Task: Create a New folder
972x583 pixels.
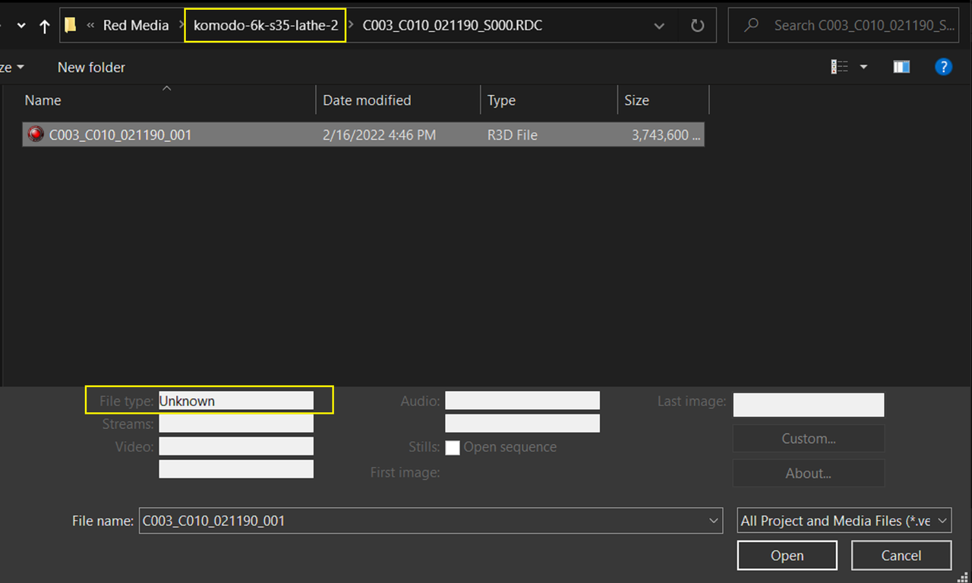Action: click(91, 68)
